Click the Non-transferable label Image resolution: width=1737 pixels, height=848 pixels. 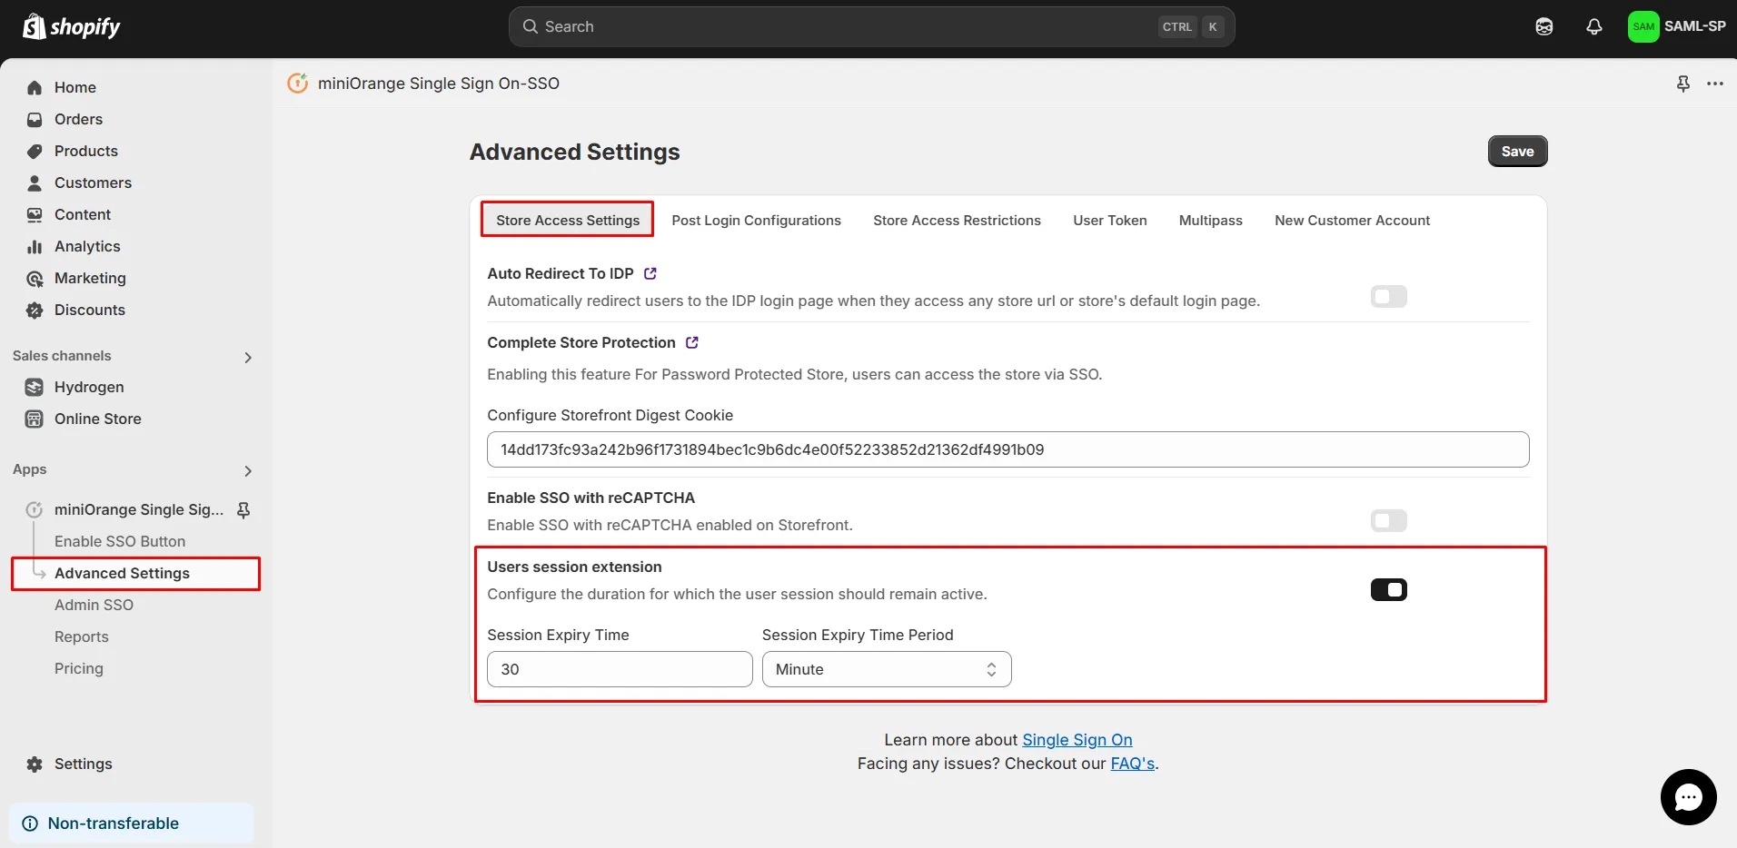tap(114, 823)
